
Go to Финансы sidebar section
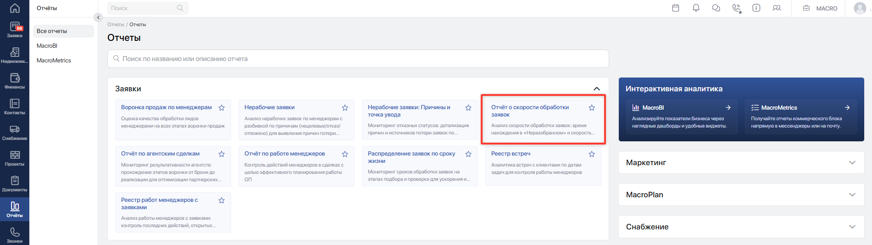coord(15,81)
